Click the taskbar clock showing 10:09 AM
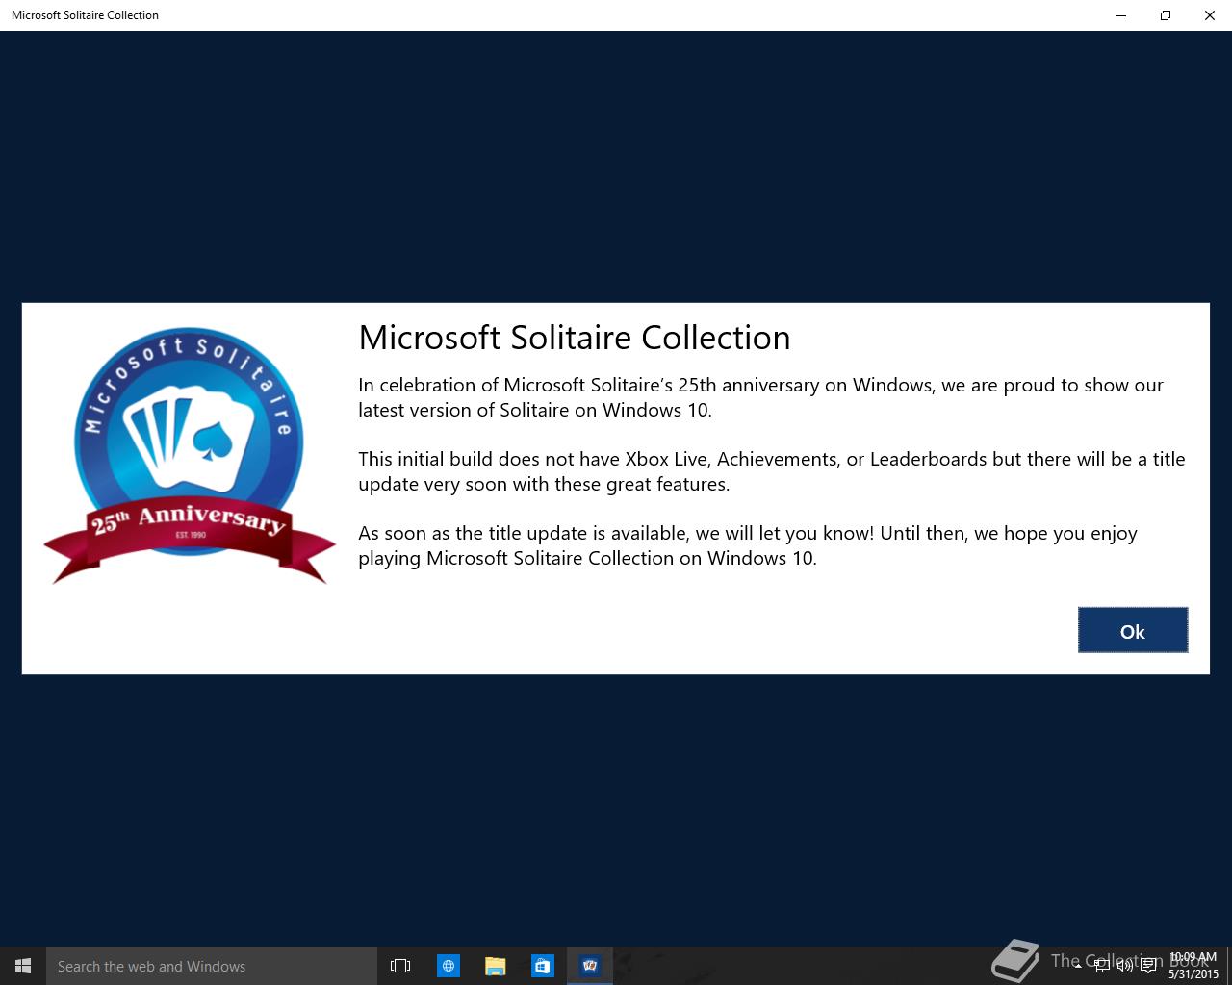Viewport: 1232px width, 985px height. click(1193, 966)
